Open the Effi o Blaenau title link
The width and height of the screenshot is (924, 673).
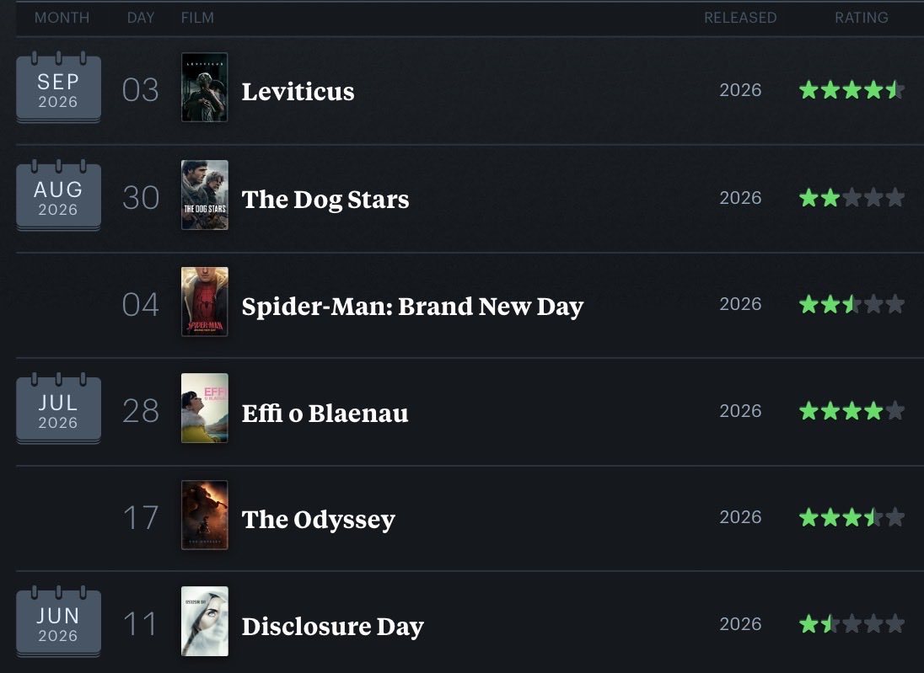tap(325, 413)
